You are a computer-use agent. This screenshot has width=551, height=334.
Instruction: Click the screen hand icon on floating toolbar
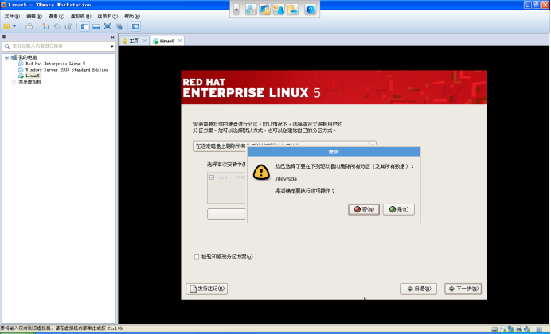click(x=264, y=10)
